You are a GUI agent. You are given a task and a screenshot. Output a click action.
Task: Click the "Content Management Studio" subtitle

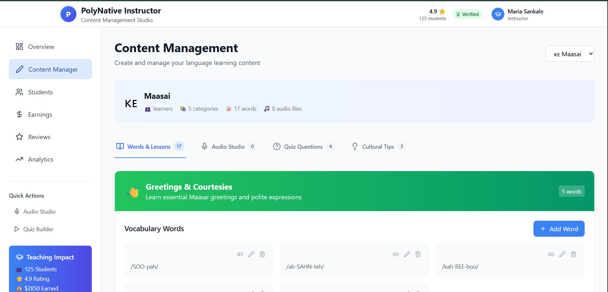117,20
